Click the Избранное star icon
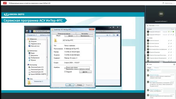Image resolution: width=176 pixels, height=99 pixels. (x=28, y=39)
